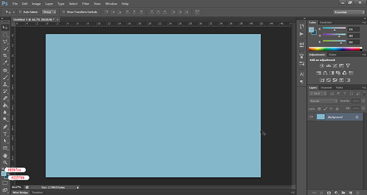The height and width of the screenshot is (195, 367).
Task: Pick the Zoom tool magnifier
Action: [x=5, y=162]
